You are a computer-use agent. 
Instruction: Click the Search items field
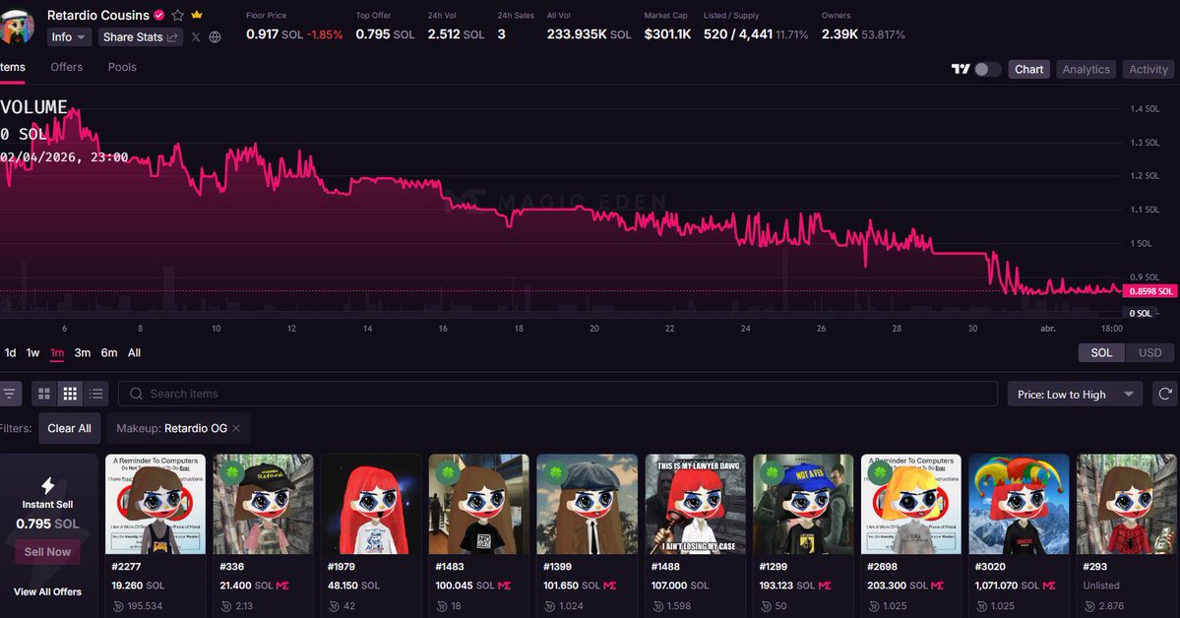click(x=558, y=394)
